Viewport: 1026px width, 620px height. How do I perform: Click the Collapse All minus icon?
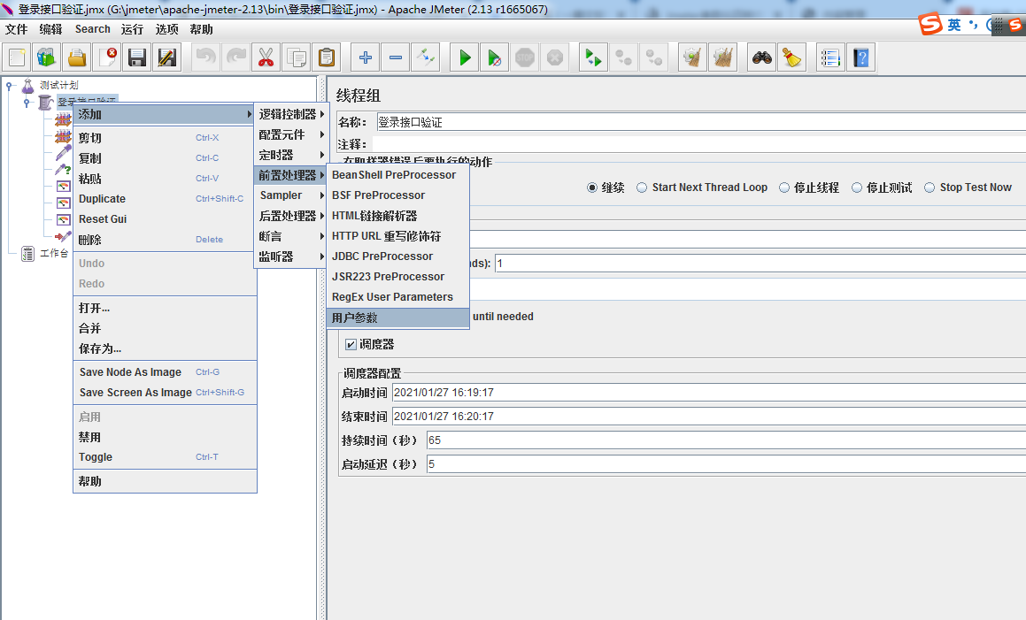point(395,57)
